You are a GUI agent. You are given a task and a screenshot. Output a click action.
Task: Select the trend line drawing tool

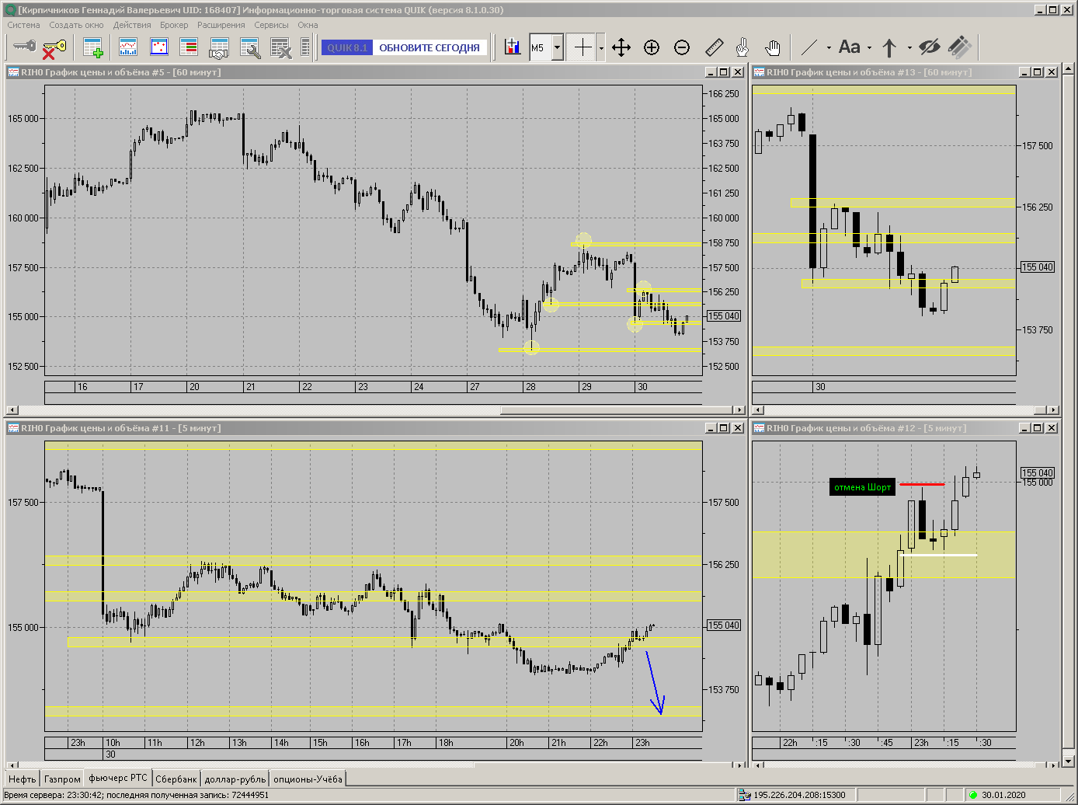(809, 47)
